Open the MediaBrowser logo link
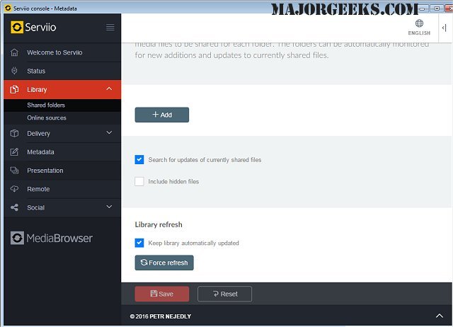453x327 pixels. pyautogui.click(x=52, y=239)
